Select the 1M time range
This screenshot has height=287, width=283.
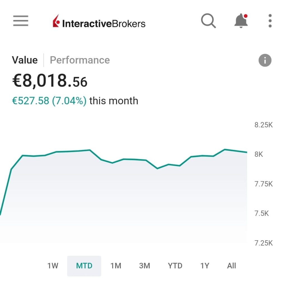coord(116,266)
